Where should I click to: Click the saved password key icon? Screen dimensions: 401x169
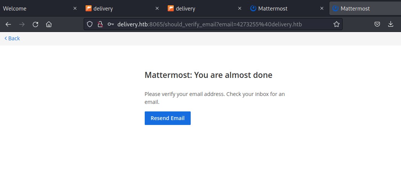click(111, 24)
